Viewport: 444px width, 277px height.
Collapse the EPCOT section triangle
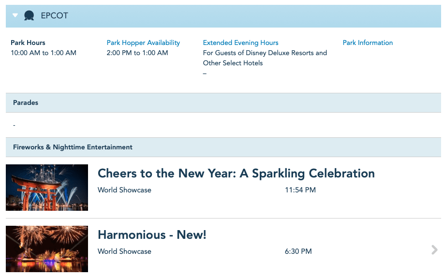click(x=15, y=15)
